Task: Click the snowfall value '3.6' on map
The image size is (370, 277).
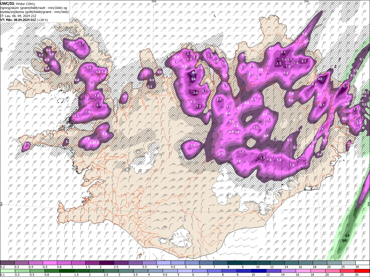Action: click(193, 79)
